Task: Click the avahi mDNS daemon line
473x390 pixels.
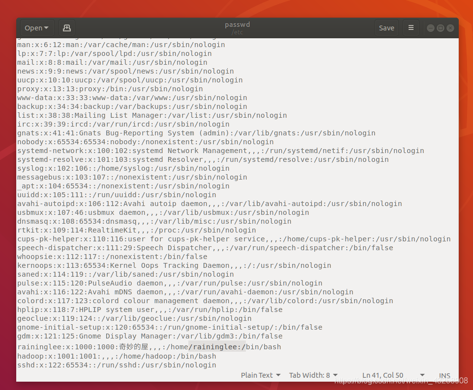Action: coord(185,292)
